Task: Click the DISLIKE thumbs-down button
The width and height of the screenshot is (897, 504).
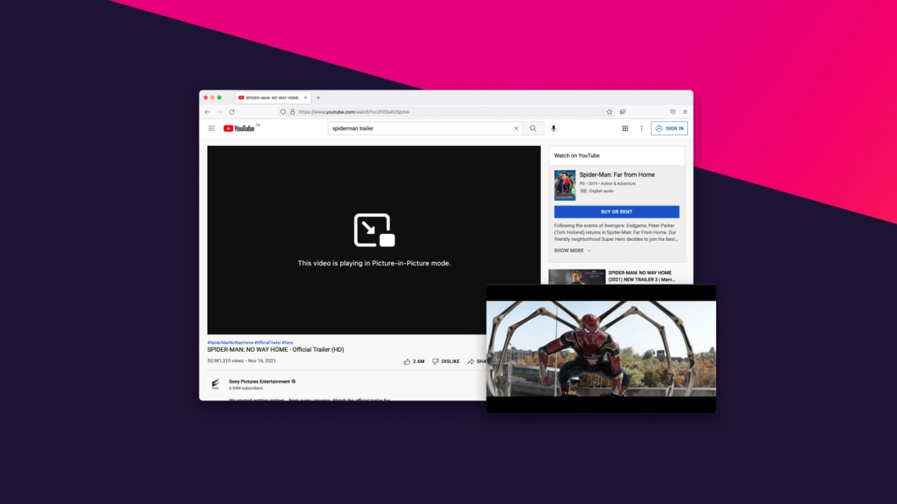Action: click(x=446, y=361)
